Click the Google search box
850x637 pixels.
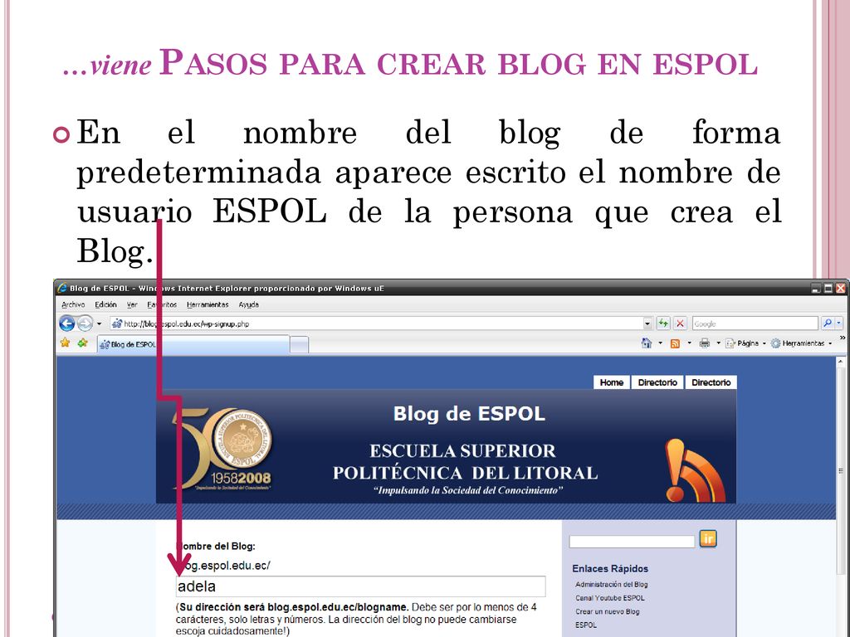click(755, 323)
